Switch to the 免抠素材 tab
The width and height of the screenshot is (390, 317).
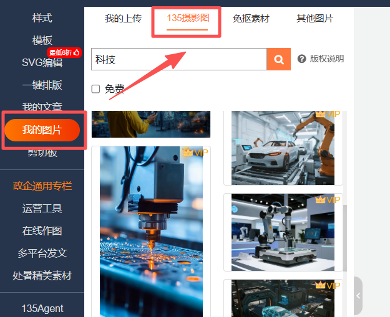[251, 19]
